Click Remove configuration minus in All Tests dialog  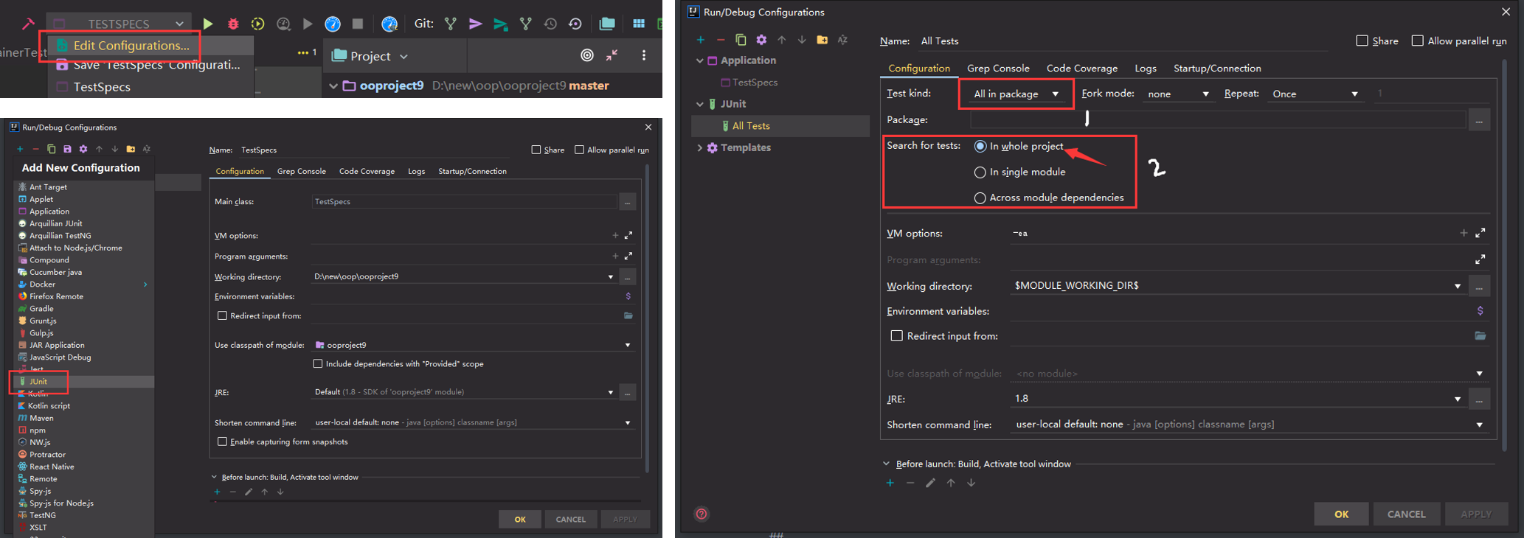[x=721, y=40]
